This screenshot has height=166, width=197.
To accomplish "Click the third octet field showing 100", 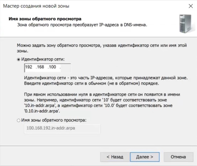I will pyautogui.click(x=52, y=67).
